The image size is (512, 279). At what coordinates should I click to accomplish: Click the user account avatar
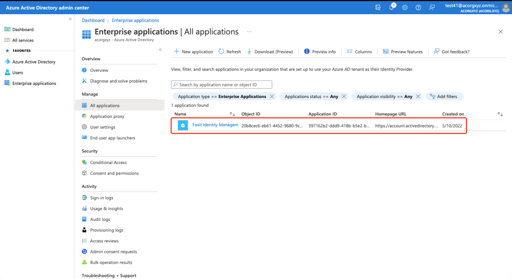tap(506, 8)
